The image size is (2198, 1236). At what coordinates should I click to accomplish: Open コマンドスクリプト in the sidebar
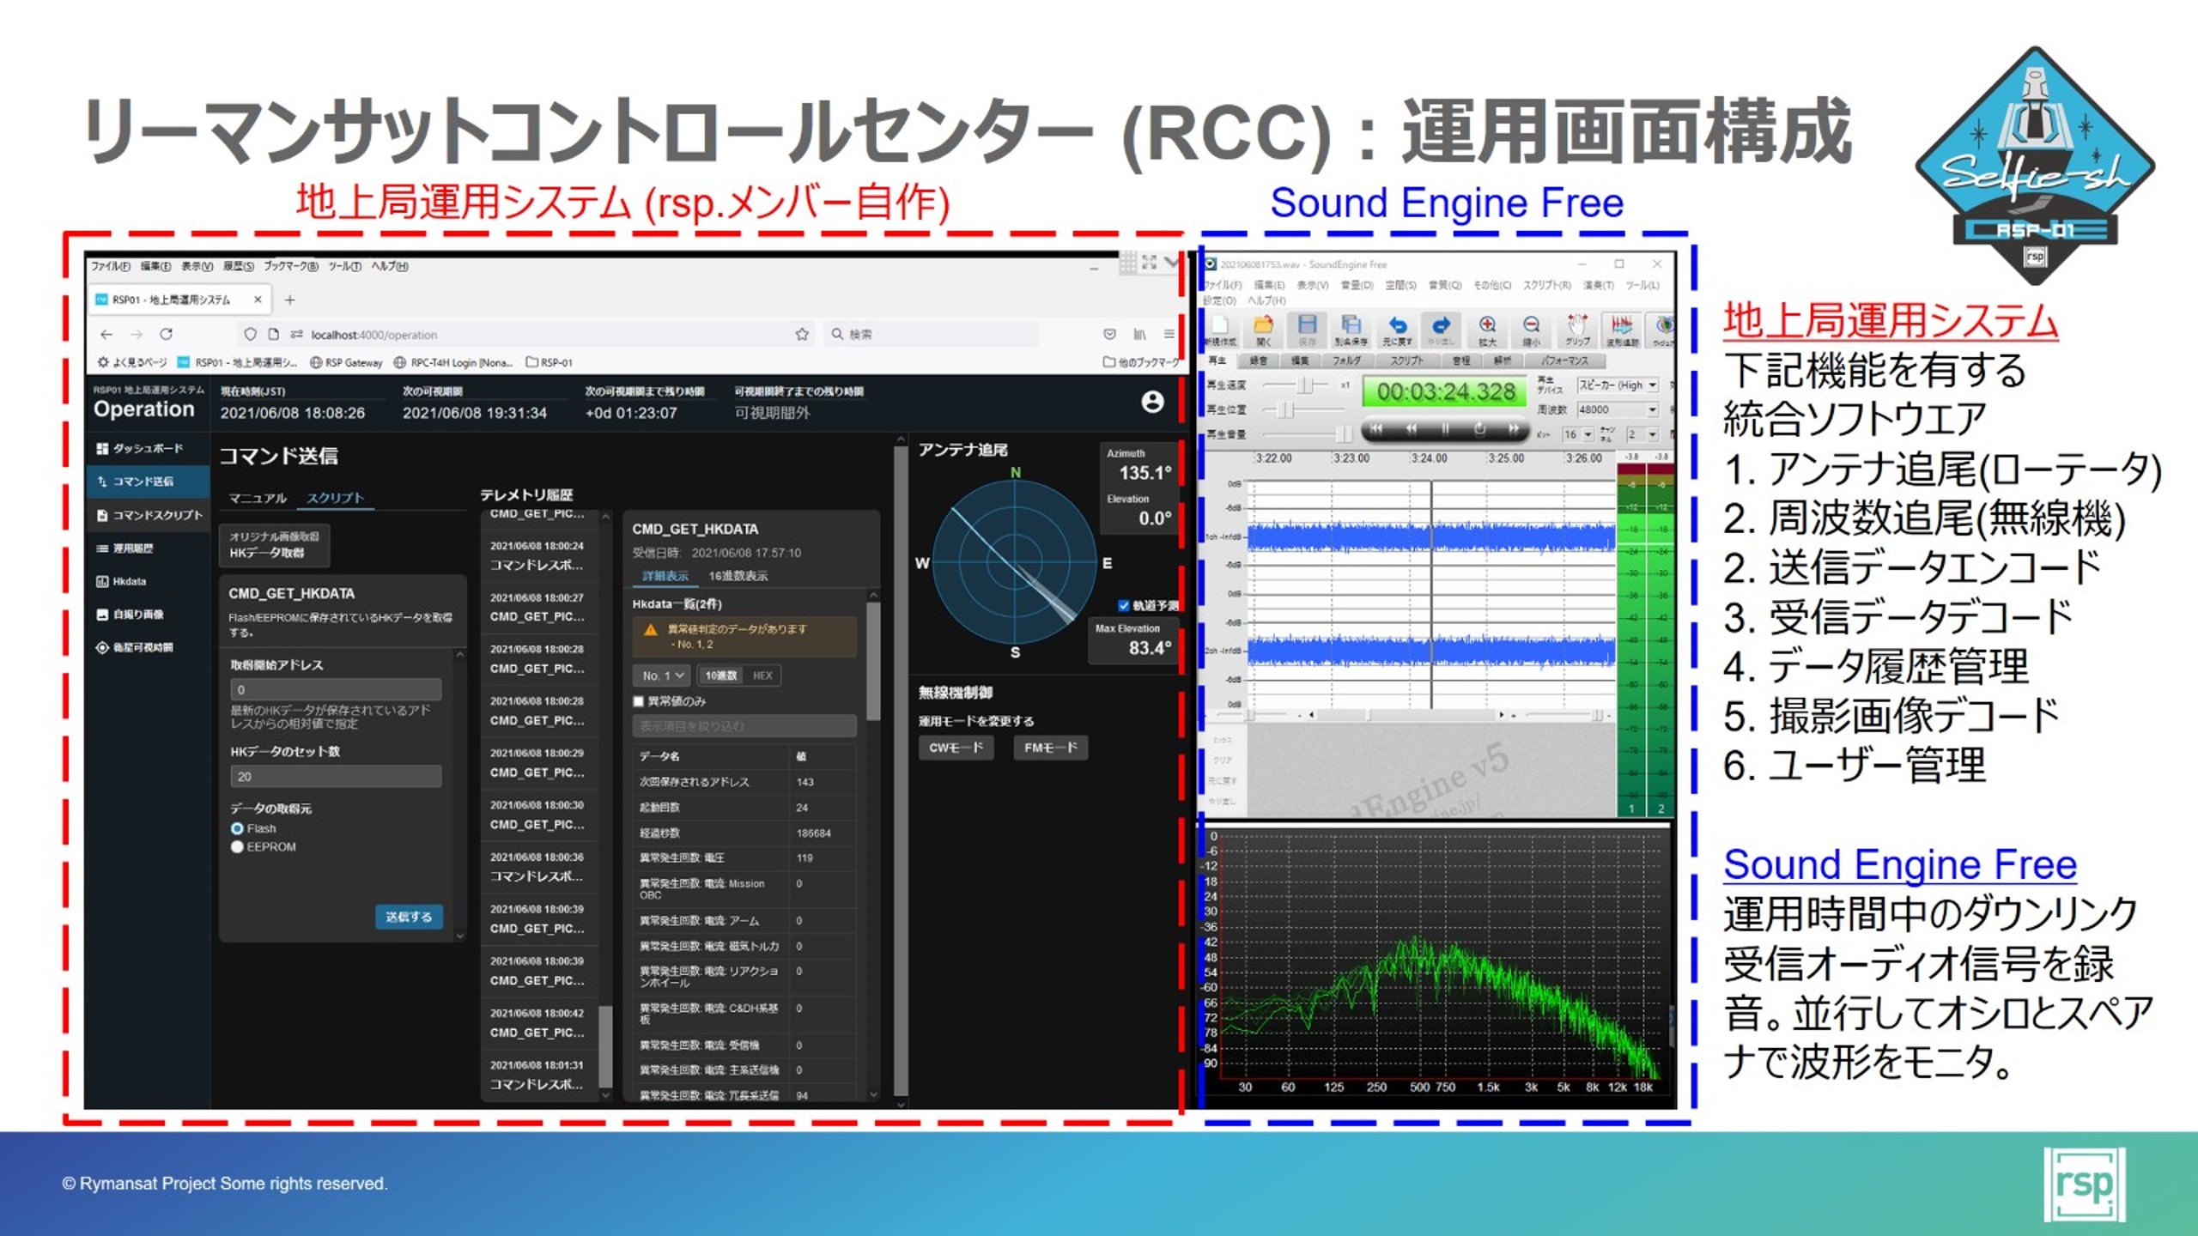click(x=149, y=515)
